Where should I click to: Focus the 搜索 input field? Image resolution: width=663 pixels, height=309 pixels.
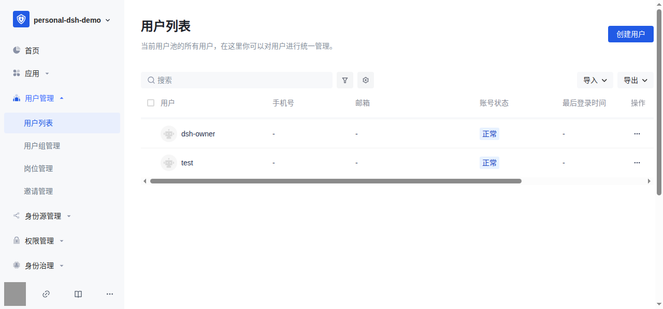click(237, 80)
